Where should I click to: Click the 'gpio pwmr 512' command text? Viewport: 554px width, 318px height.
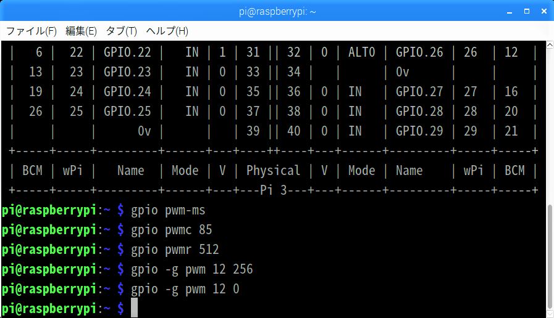(x=175, y=250)
